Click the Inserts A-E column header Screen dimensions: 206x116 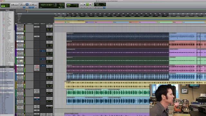[x=37, y=24]
